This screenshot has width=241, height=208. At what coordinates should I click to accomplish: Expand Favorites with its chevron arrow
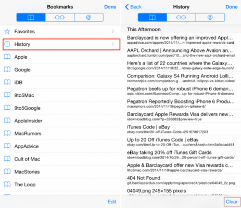click(113, 31)
